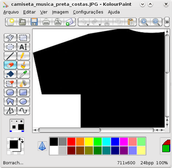Swap foreground and background colors

click(21, 140)
